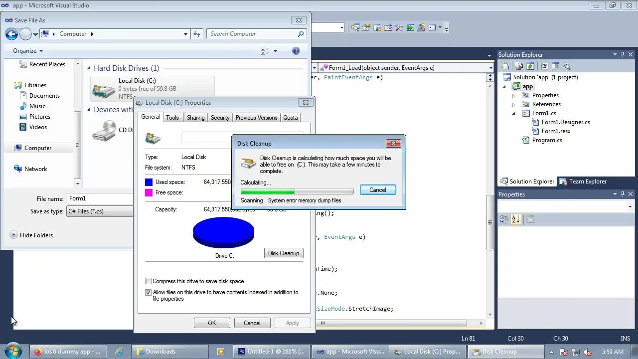Switch to the Team Explorer tab
This screenshot has height=359, width=638.
583,181
